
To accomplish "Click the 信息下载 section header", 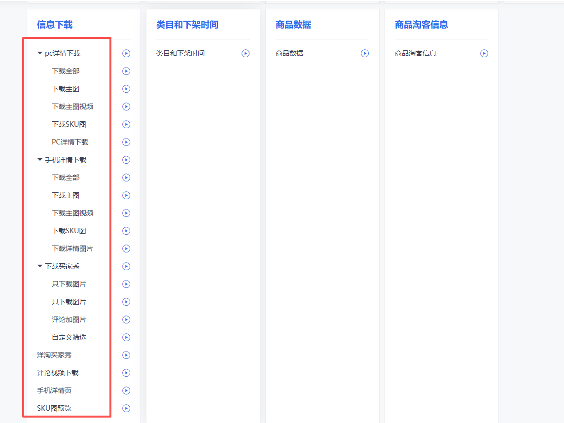I will coord(54,24).
